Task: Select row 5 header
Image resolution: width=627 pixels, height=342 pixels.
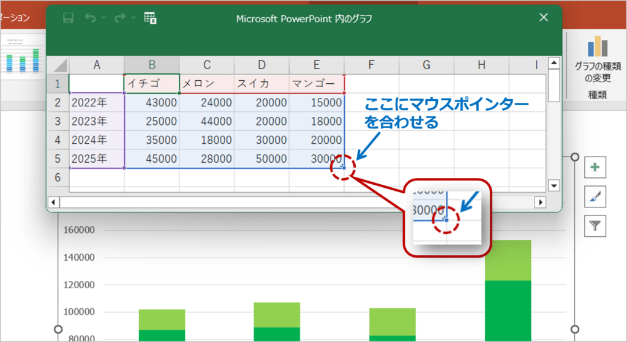Action: click(x=58, y=158)
